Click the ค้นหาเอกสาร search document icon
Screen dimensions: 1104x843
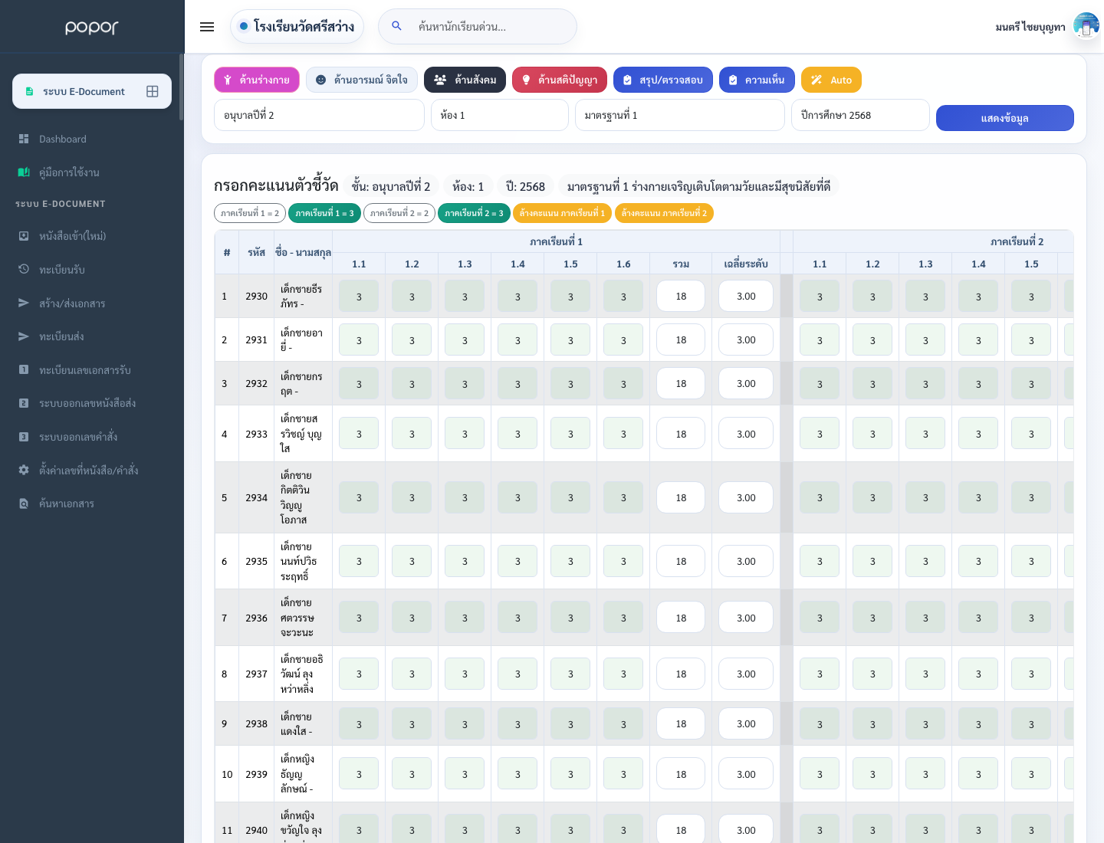(24, 504)
